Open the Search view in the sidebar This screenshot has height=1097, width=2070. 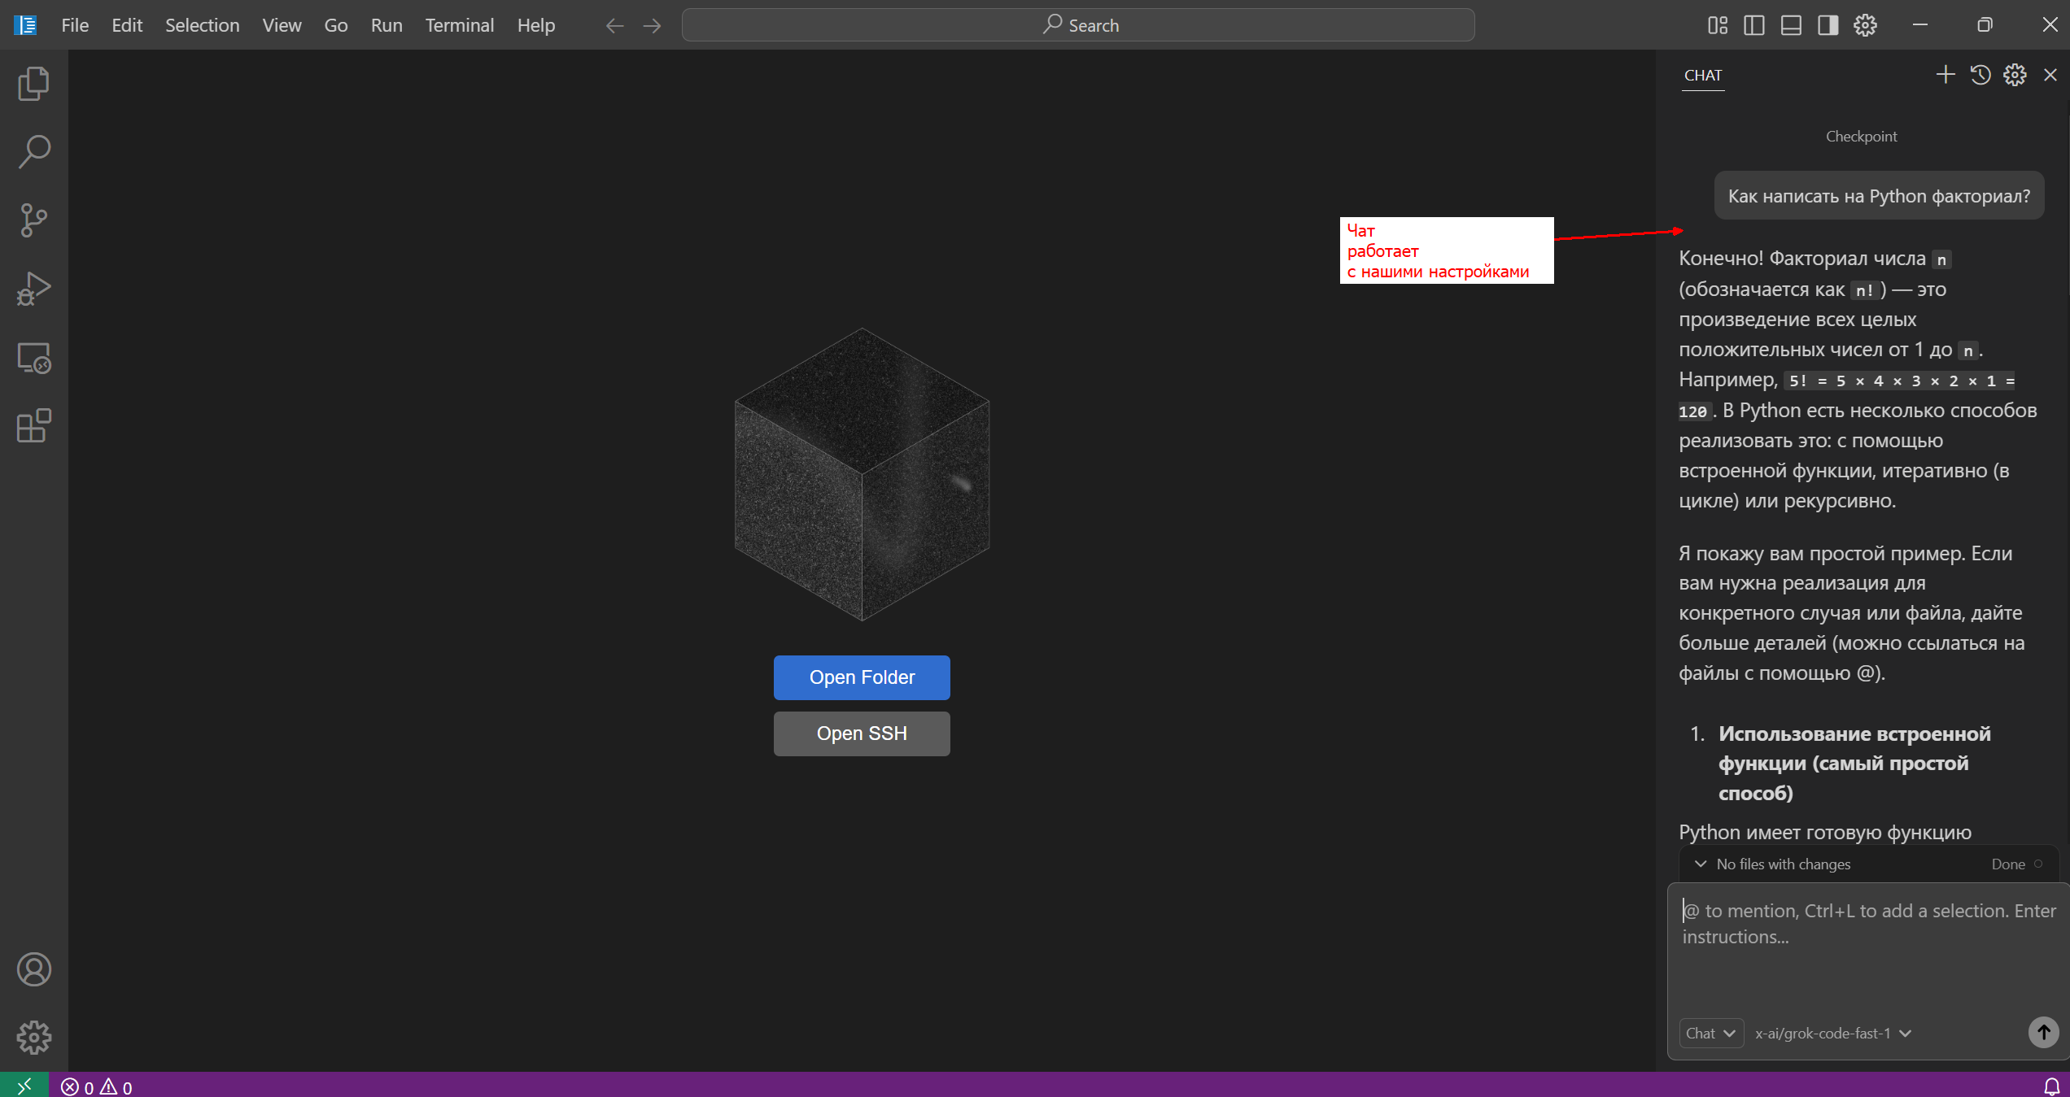[33, 152]
